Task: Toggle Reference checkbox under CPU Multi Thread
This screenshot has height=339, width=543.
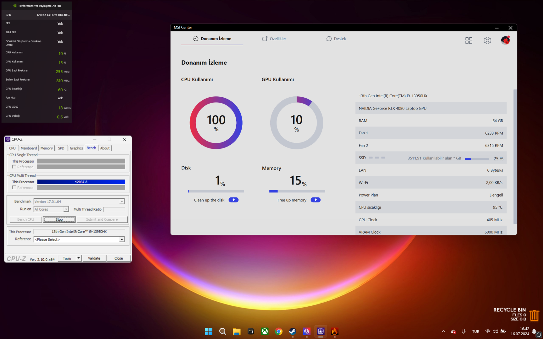Action: (x=14, y=187)
